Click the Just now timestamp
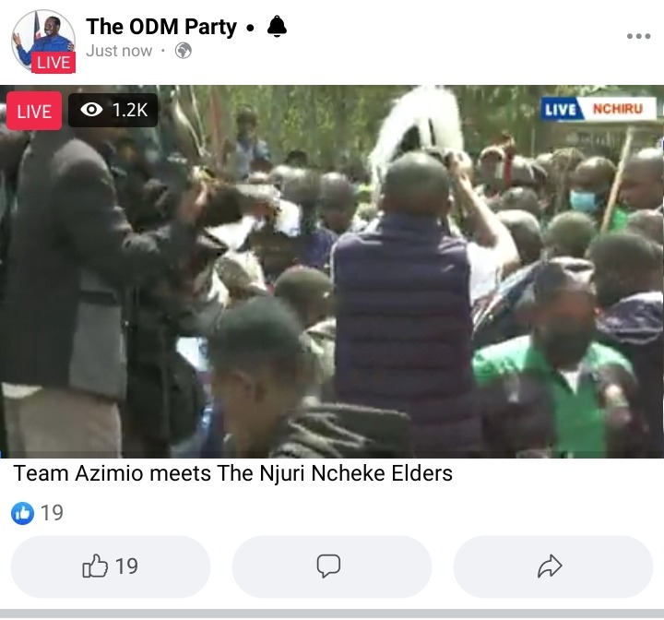The width and height of the screenshot is (664, 620). pyautogui.click(x=119, y=51)
